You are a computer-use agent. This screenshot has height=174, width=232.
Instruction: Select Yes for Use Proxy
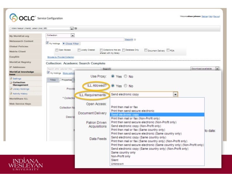[113, 76]
